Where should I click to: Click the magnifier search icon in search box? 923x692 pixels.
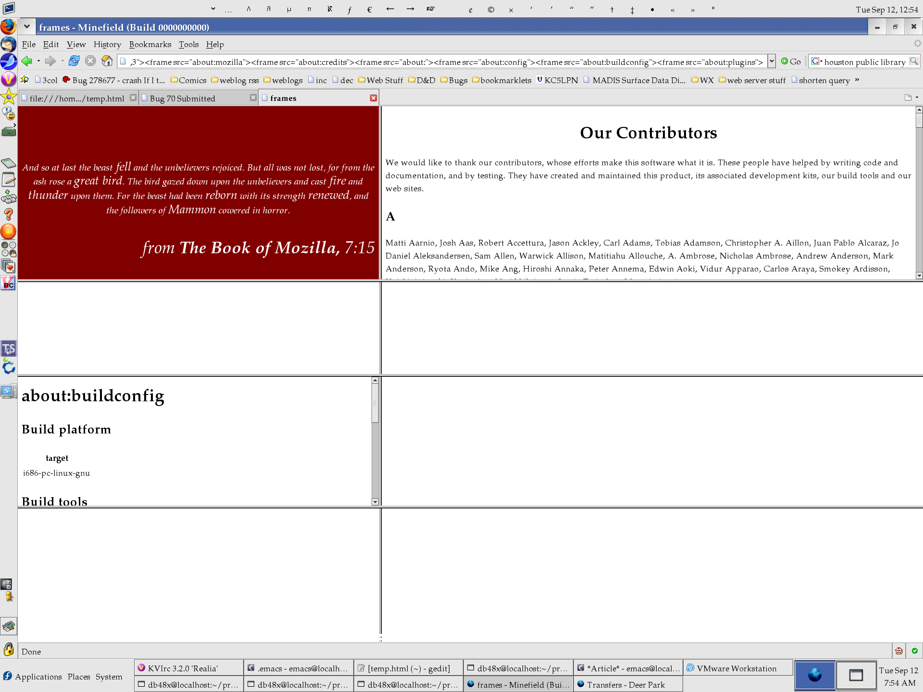tap(914, 62)
